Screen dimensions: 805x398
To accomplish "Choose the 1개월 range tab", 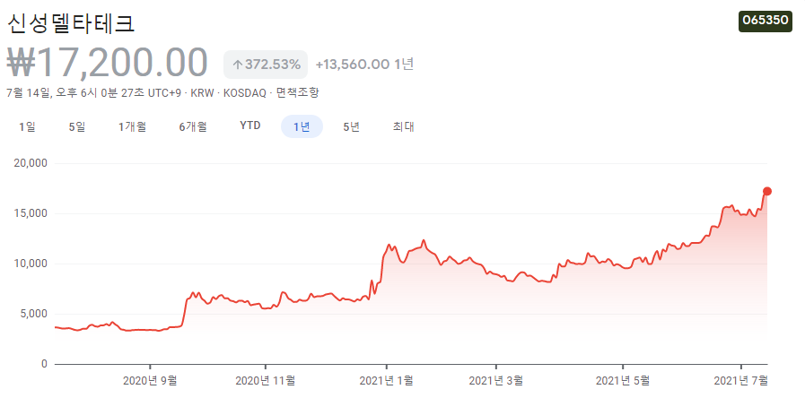I will [x=133, y=126].
